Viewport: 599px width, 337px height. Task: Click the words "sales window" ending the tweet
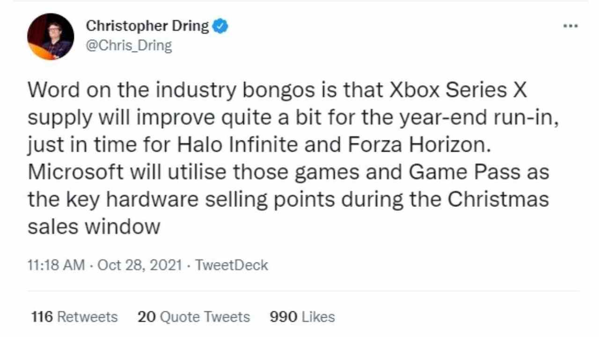pyautogui.click(x=94, y=227)
